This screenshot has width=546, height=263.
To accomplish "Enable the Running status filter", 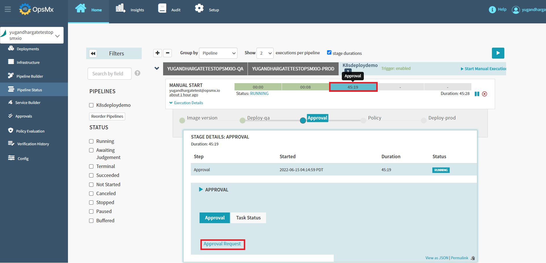I will 91,141.
